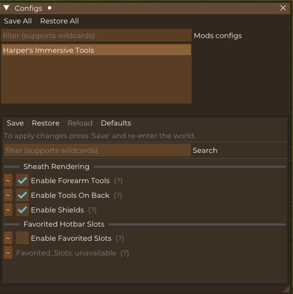Screen dimensions: 293x294
Task: Click the tilde icon beside Enable Tools On Back
Action: pyautogui.click(x=8, y=195)
